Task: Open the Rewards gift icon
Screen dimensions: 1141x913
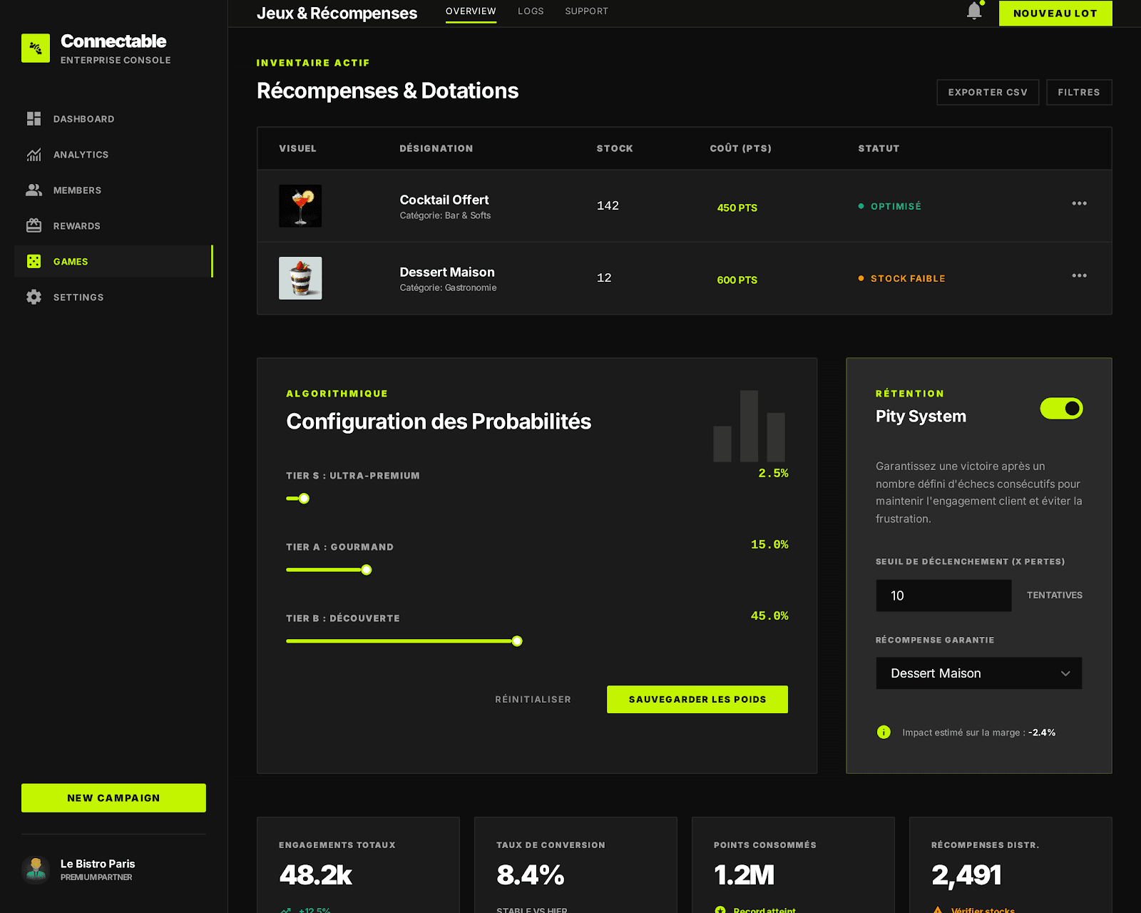Action: point(34,225)
